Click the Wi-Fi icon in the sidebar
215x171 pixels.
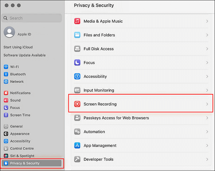pos(6,67)
